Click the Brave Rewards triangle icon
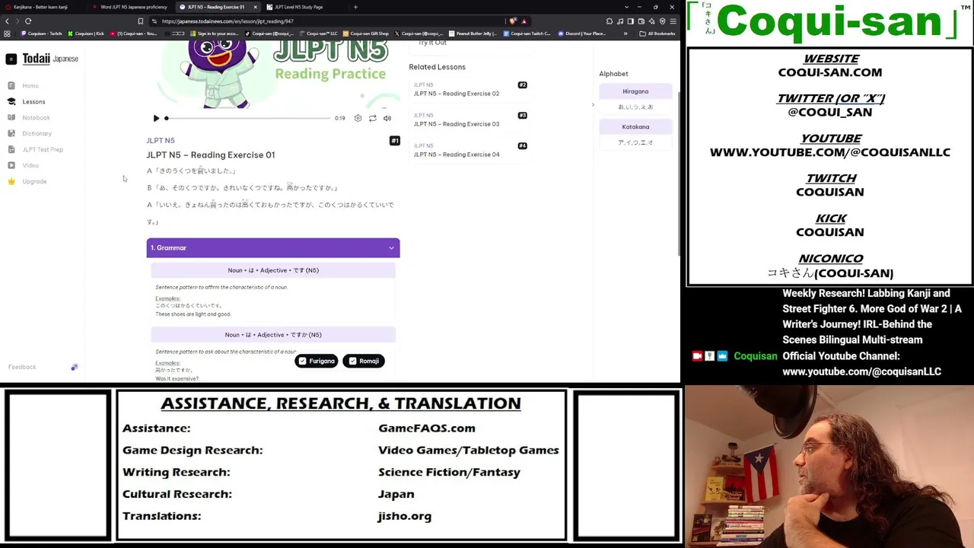This screenshot has height=548, width=974. point(524,21)
